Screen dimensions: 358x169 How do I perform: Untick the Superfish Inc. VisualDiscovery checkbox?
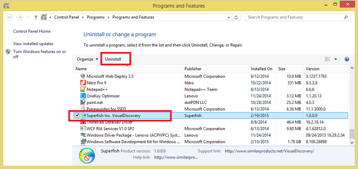pyautogui.click(x=77, y=116)
